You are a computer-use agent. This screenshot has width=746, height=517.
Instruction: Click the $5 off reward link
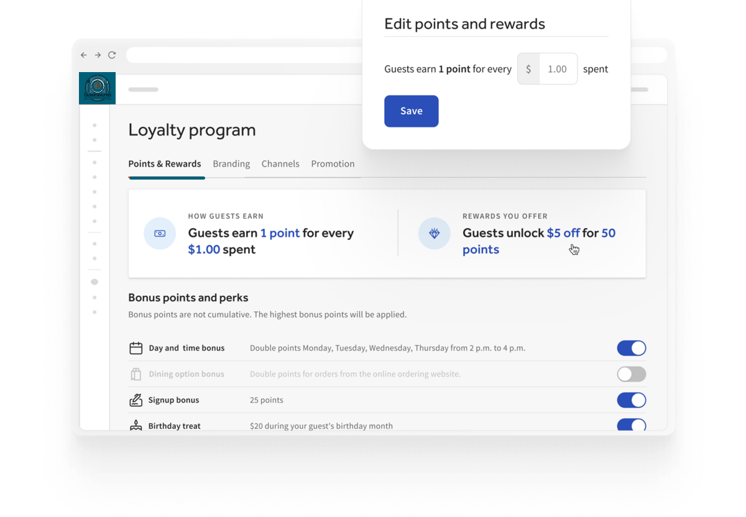[563, 233]
